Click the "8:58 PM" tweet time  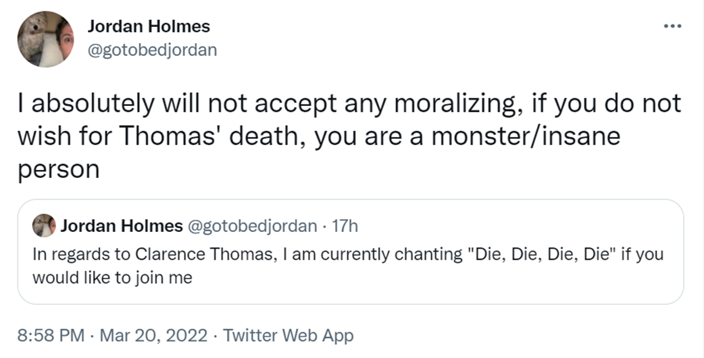tap(48, 335)
